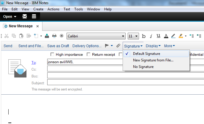Select New Signature from File option
Screen dimensions: 204x124
coord(156,60)
